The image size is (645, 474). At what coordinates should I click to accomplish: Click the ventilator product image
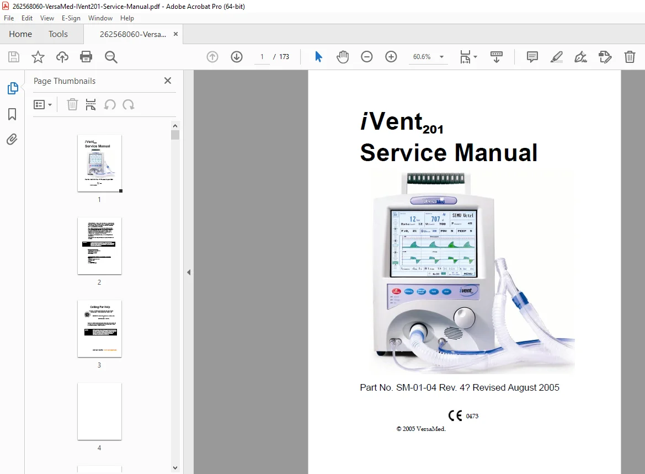(472, 273)
